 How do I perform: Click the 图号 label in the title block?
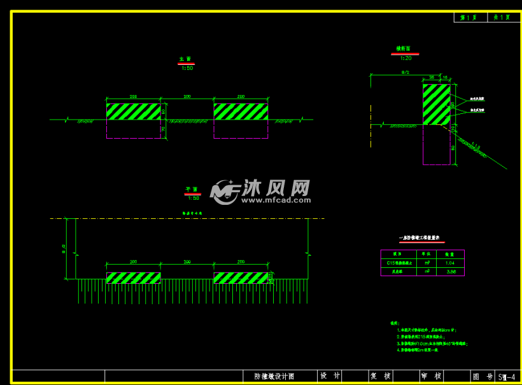(483, 376)
